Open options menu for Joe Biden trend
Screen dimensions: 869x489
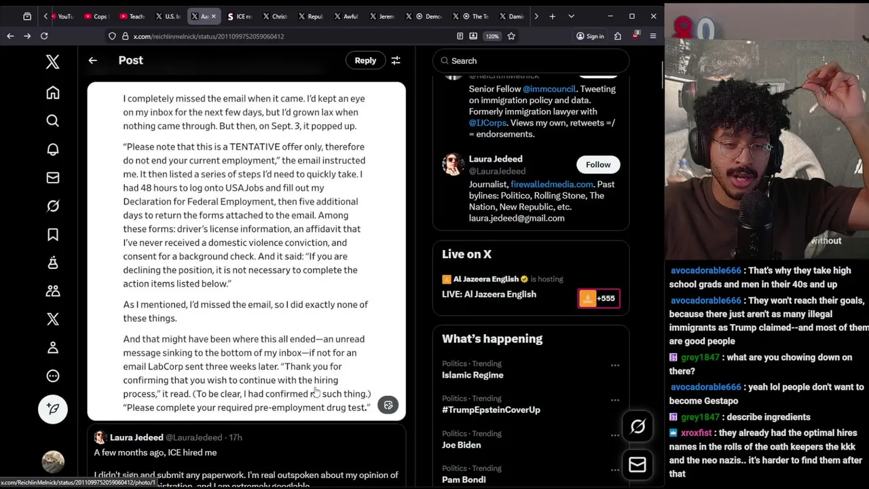[615, 435]
